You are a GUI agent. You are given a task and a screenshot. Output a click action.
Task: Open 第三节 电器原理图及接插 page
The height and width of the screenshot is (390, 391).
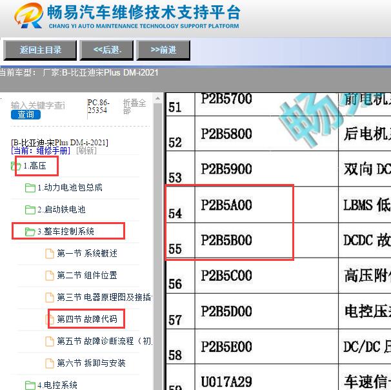pyautogui.click(x=105, y=298)
